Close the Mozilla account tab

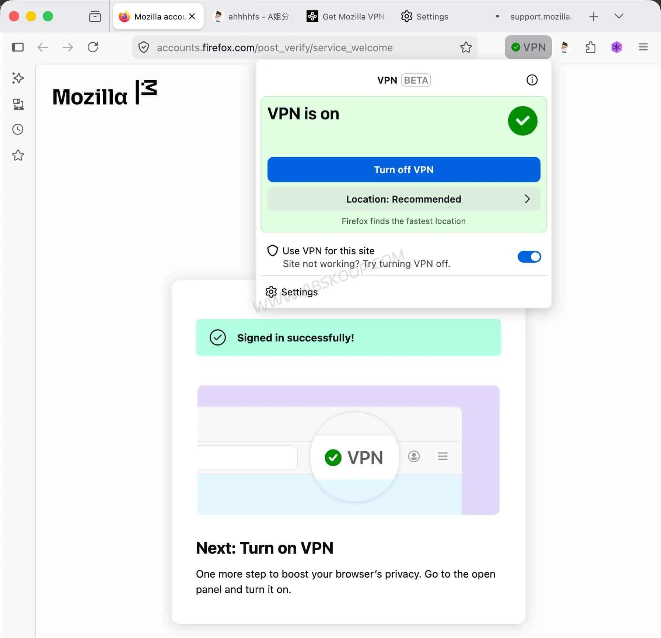(x=192, y=17)
